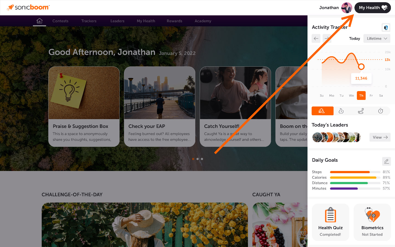Expand the Lifetime dropdown

pos(377,38)
